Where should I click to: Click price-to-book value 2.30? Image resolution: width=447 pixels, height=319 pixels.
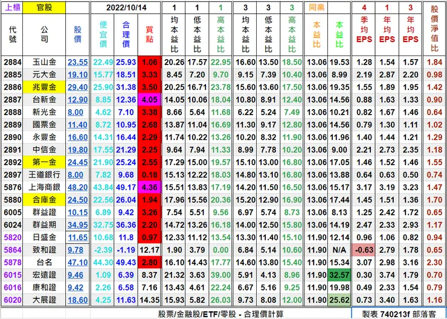tap(434, 262)
